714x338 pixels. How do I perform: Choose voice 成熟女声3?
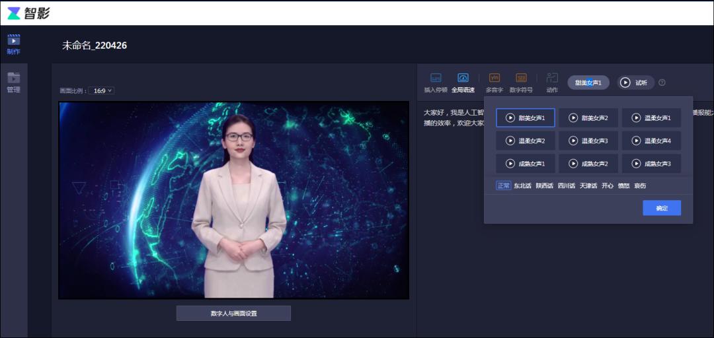(652, 164)
